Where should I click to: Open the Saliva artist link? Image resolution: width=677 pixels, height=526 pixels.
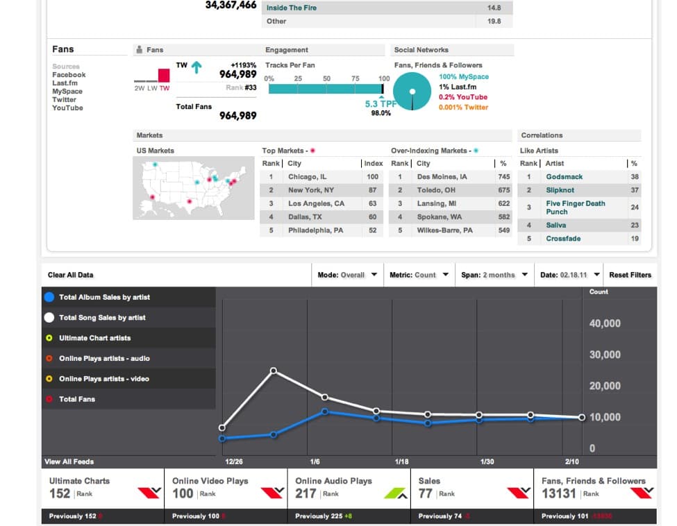coord(555,226)
